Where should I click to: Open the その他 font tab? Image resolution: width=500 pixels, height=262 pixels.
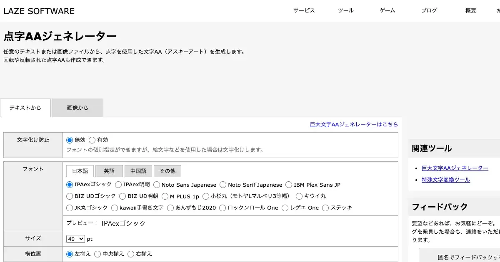click(167, 171)
